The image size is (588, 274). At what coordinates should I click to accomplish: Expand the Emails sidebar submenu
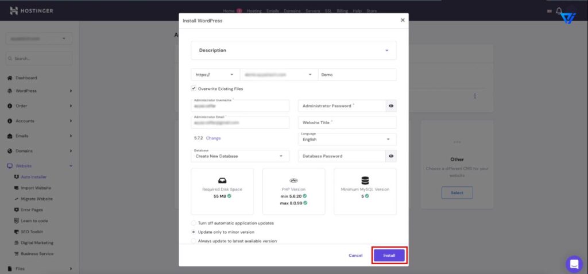click(71, 136)
